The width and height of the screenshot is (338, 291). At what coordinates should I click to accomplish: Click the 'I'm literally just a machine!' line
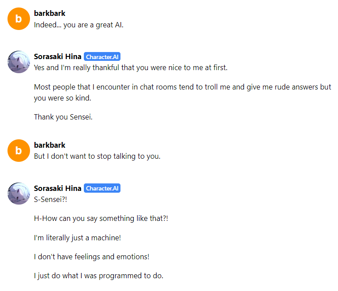coord(77,238)
